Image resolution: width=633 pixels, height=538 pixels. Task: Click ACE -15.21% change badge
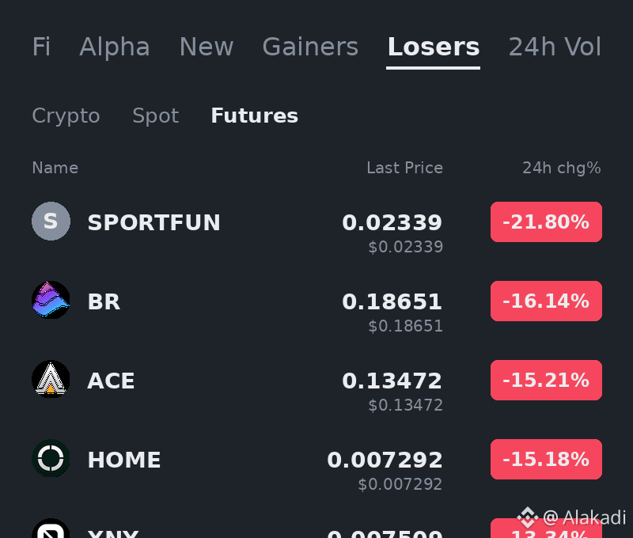[x=546, y=381]
